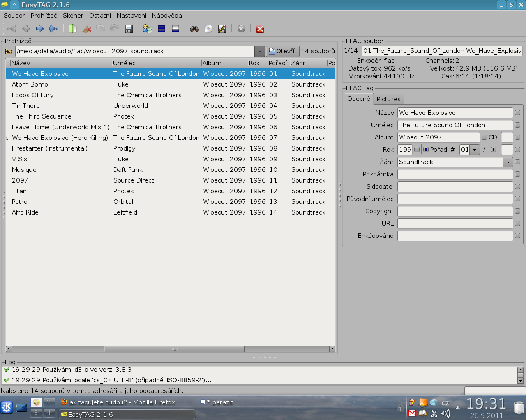
Task: Click the horizontal scrollbar right arrow
Action: tap(332, 349)
